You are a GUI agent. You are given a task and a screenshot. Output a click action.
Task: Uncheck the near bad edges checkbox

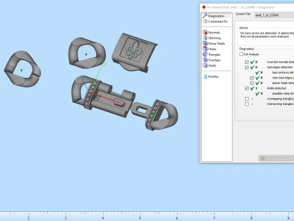(x=252, y=78)
